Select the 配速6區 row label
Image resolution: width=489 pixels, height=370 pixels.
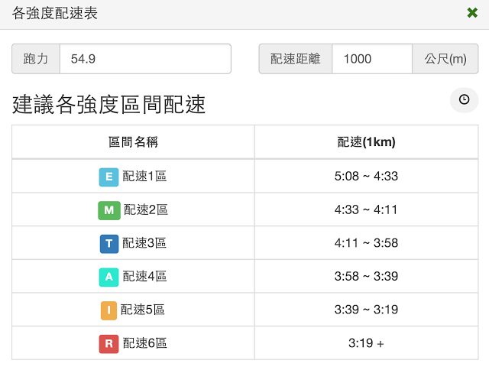(x=144, y=343)
